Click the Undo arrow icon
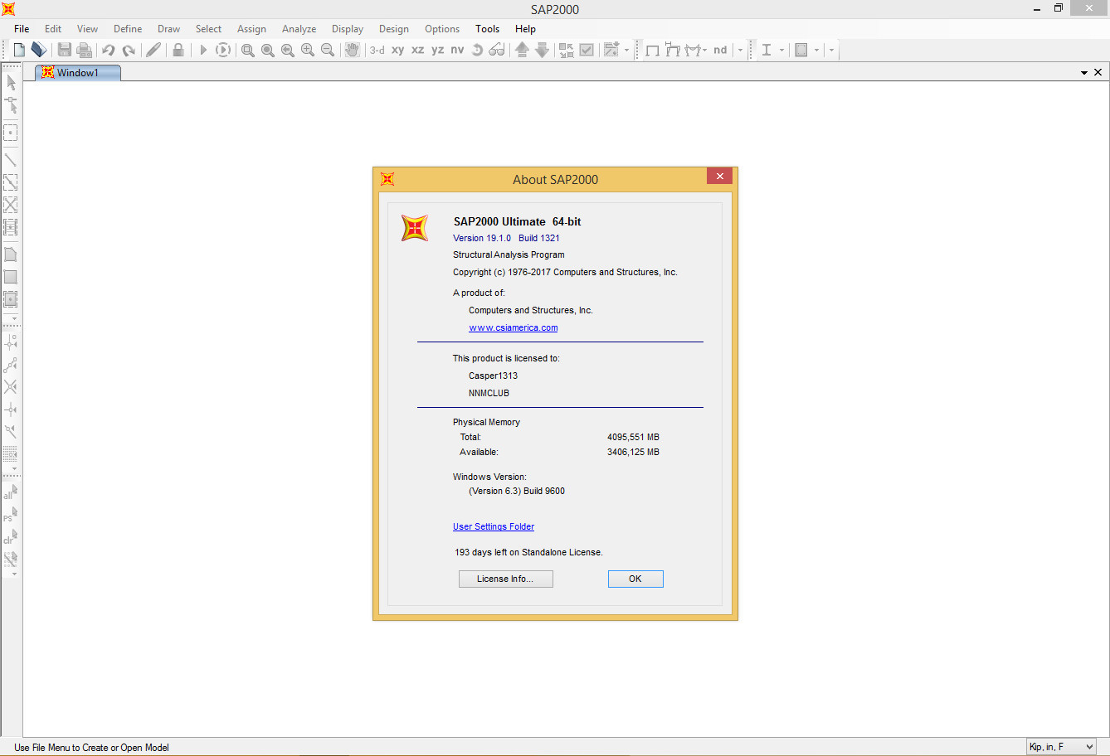The image size is (1110, 756). [108, 50]
